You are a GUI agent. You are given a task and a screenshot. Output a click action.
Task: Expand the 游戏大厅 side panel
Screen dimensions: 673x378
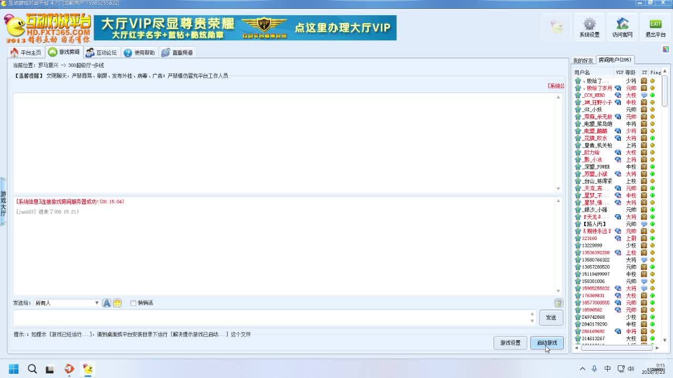(x=3, y=202)
